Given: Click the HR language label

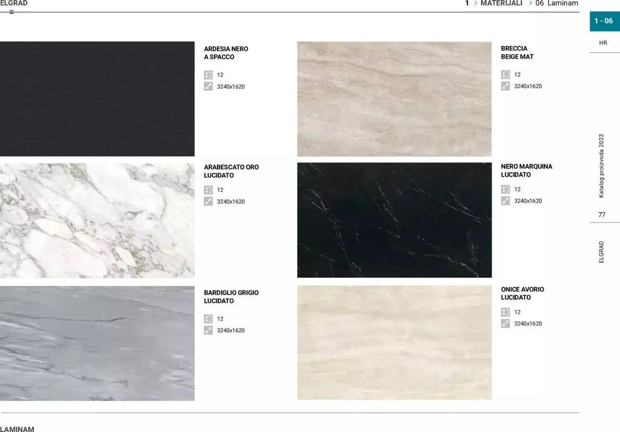Looking at the screenshot, I should (x=603, y=43).
